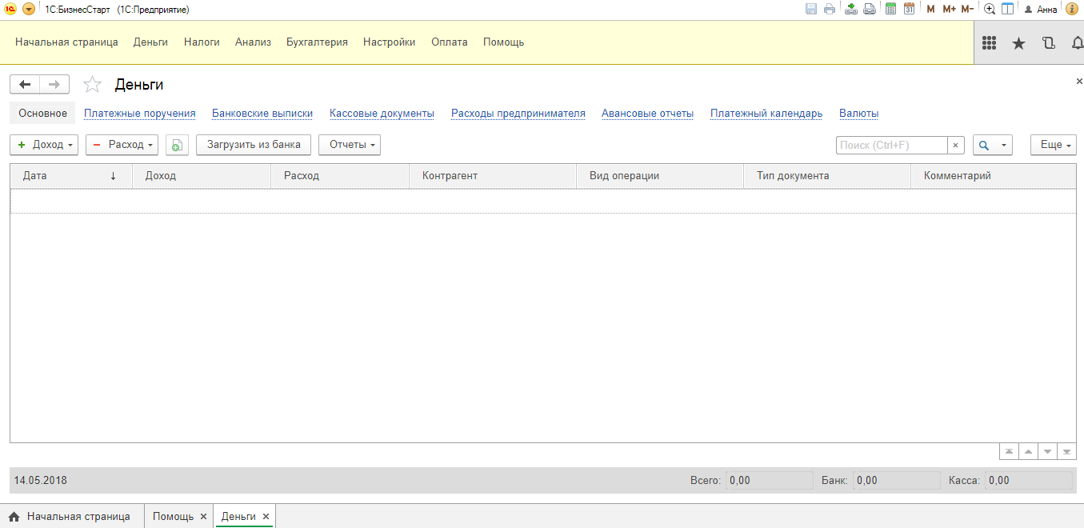Click the Тип документа column header
This screenshot has height=528, width=1084.
point(827,176)
